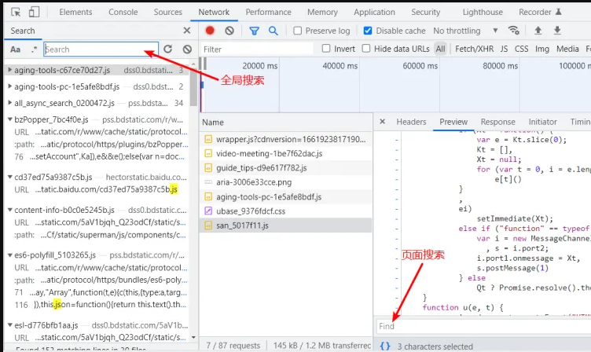Collapse cd37ed75a9387c5b.js result
The width and height of the screenshot is (591, 352).
tap(9, 177)
